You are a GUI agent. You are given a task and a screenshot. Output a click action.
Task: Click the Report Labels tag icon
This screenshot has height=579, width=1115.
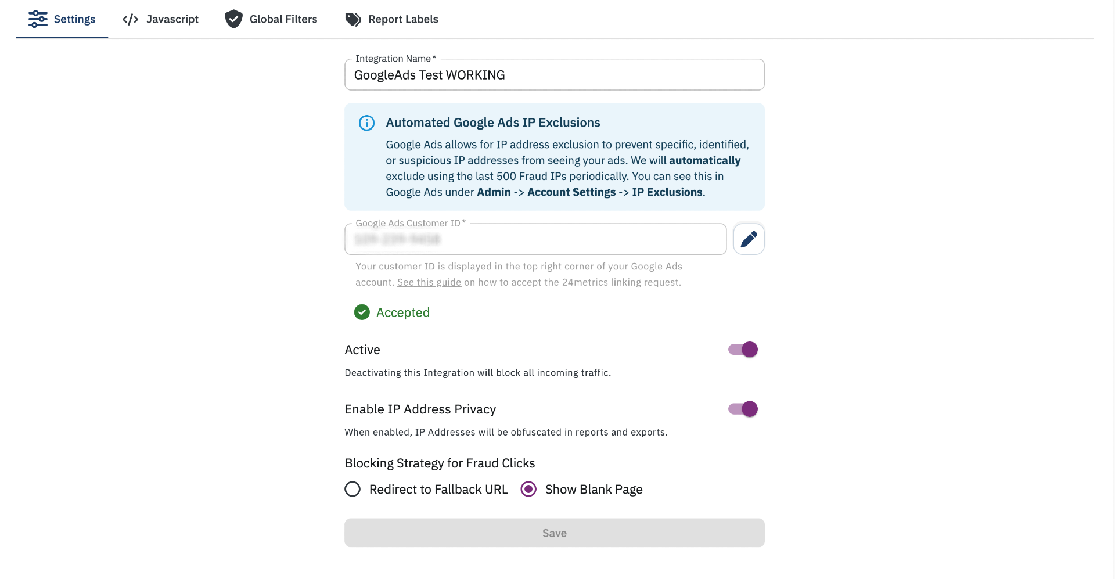353,19
